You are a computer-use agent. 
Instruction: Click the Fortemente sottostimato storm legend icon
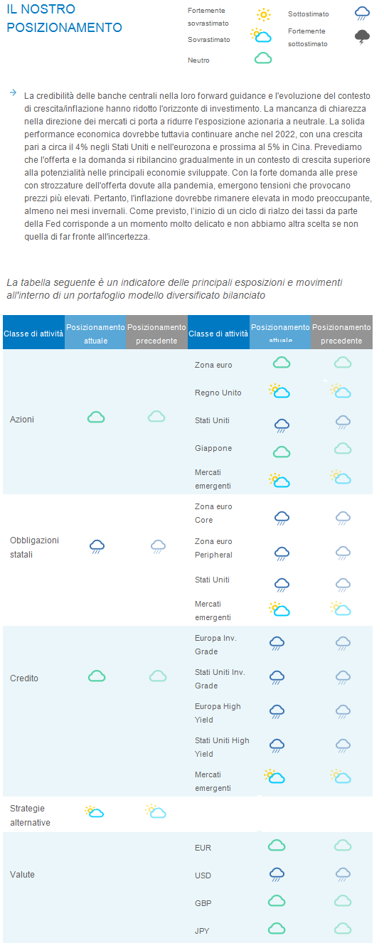point(363,37)
